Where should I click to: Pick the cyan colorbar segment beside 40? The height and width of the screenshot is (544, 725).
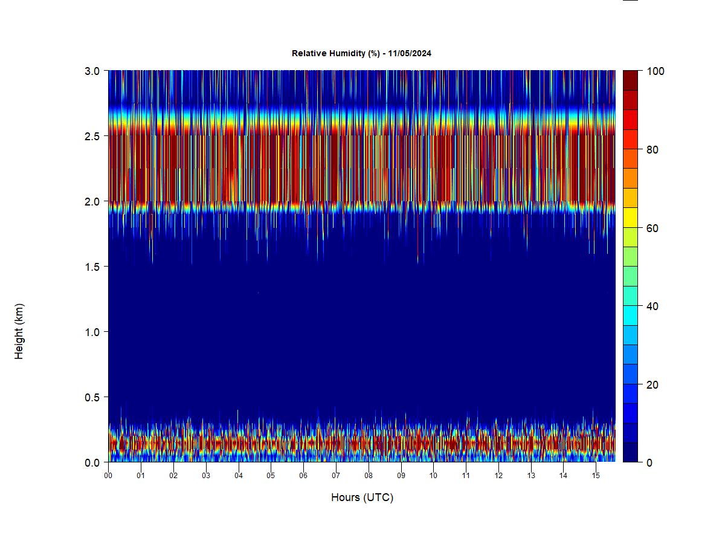click(630, 315)
